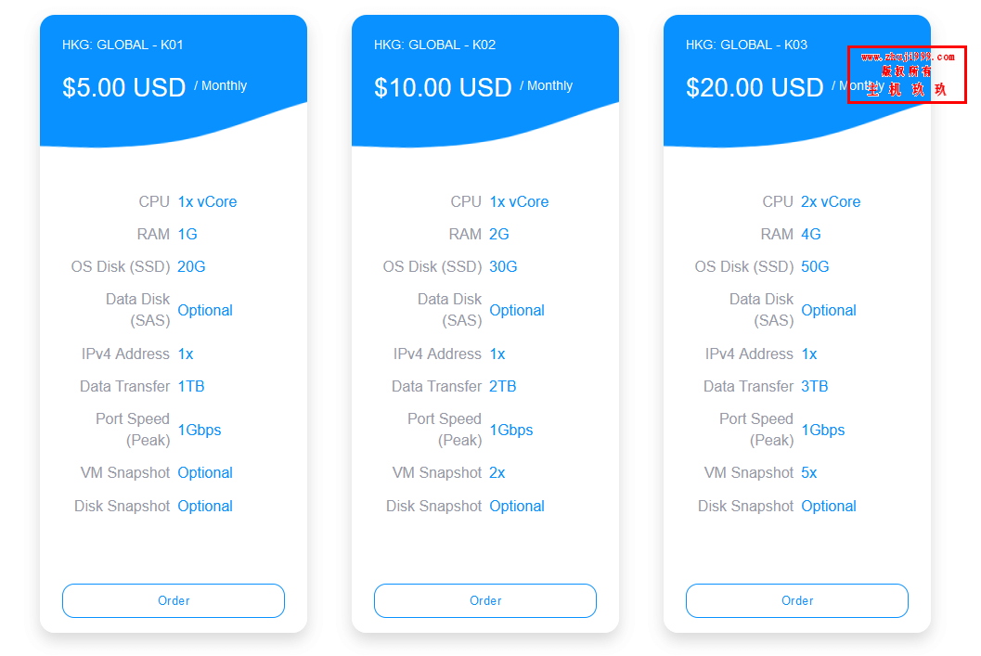Click the 5x VM Snapshot value
Image resolution: width=981 pixels, height=656 pixels.
coord(809,473)
